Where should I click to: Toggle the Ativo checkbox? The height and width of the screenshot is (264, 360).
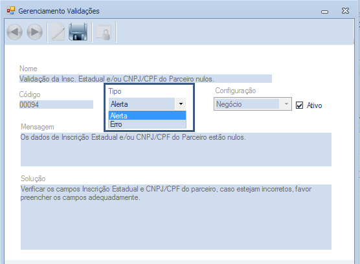[299, 105]
